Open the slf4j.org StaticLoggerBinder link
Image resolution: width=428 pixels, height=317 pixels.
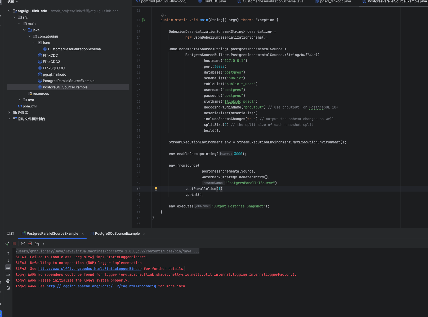click(x=90, y=269)
